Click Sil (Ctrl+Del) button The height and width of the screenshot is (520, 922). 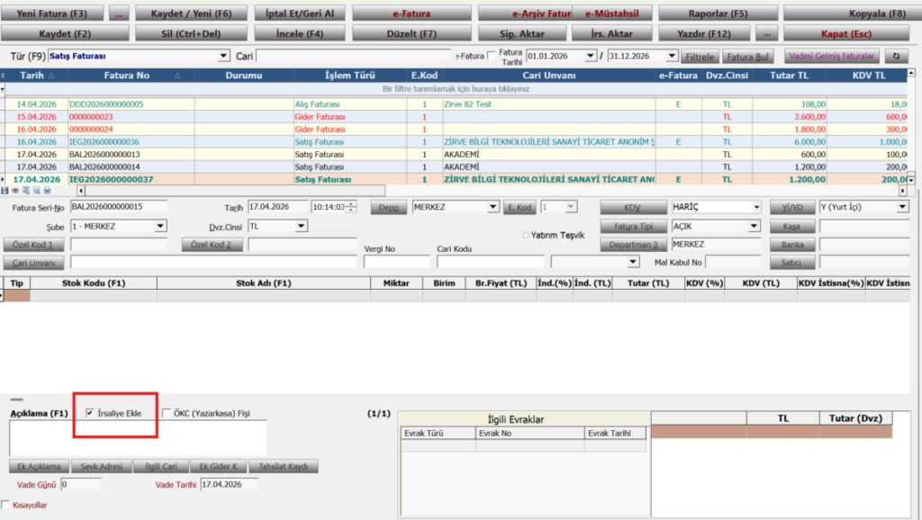click(x=191, y=33)
